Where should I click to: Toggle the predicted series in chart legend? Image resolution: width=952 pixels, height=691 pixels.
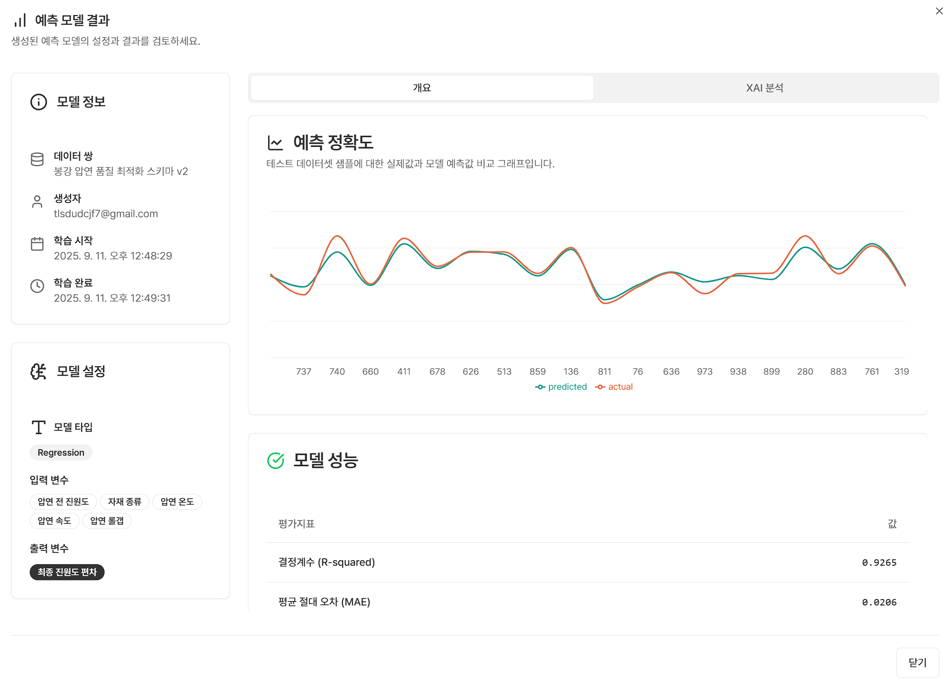coord(561,387)
